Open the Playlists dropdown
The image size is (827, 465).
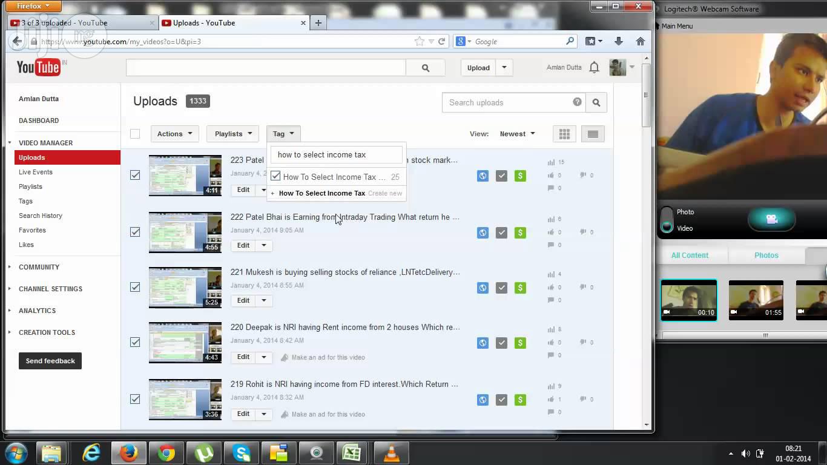[233, 134]
